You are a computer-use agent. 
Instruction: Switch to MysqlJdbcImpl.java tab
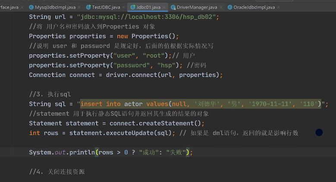[x=55, y=7]
